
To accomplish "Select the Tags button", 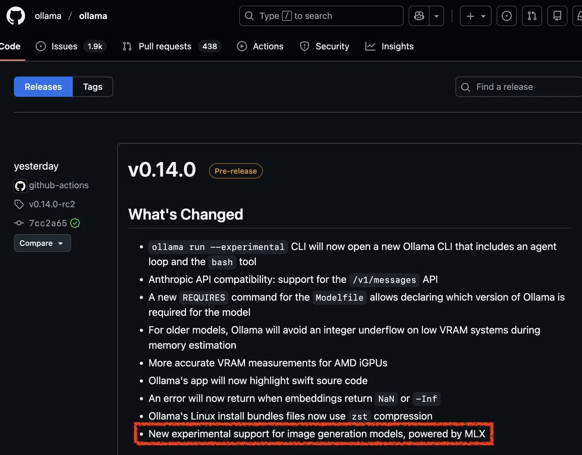I will (93, 87).
